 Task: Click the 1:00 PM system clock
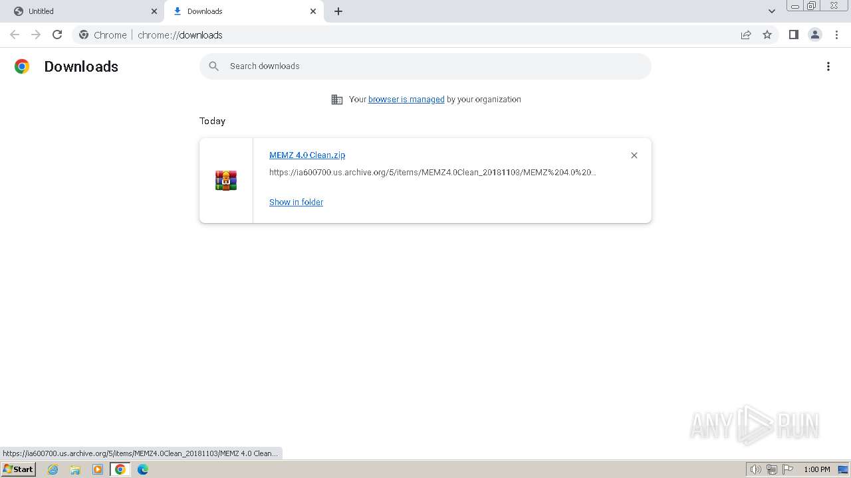(817, 469)
